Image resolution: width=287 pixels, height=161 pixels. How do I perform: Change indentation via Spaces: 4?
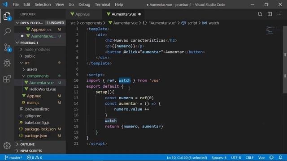point(219,157)
